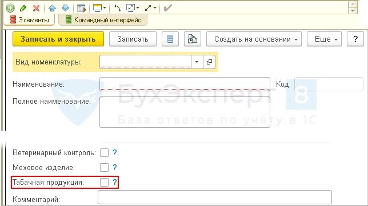Click the Комментарий input field

point(215,197)
